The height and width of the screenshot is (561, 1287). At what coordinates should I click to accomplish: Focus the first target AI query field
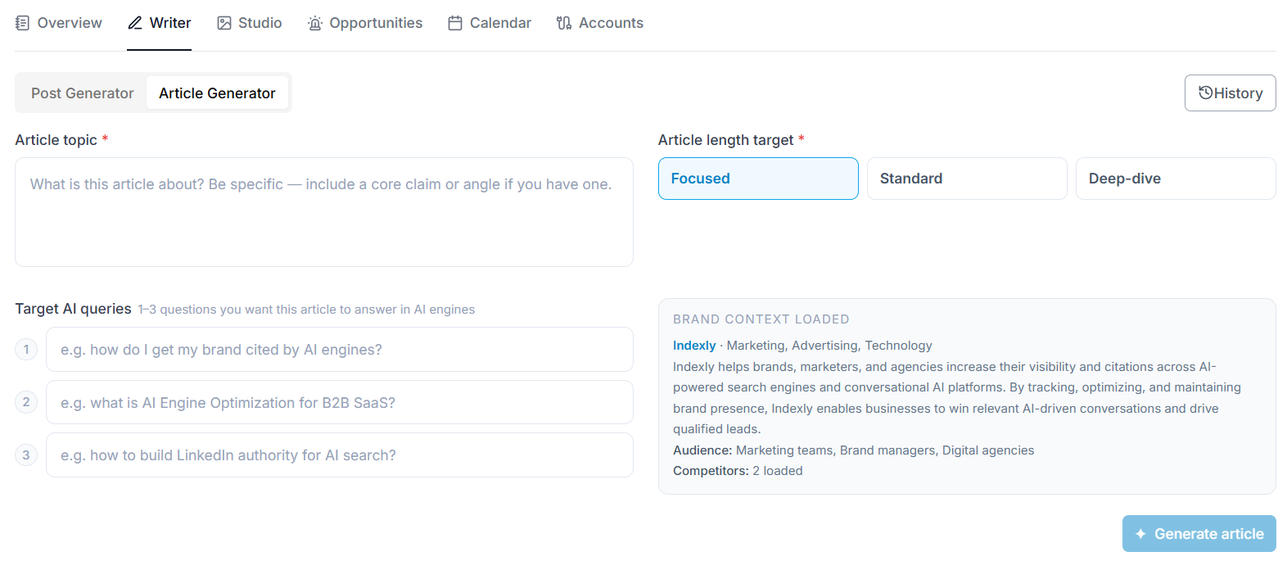(340, 350)
